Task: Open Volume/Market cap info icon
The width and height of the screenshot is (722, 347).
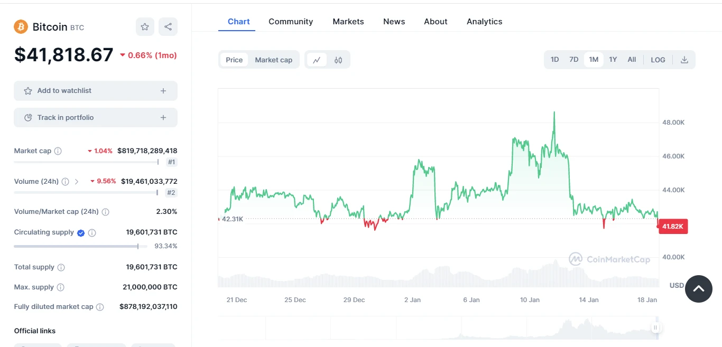Action: coord(106,212)
